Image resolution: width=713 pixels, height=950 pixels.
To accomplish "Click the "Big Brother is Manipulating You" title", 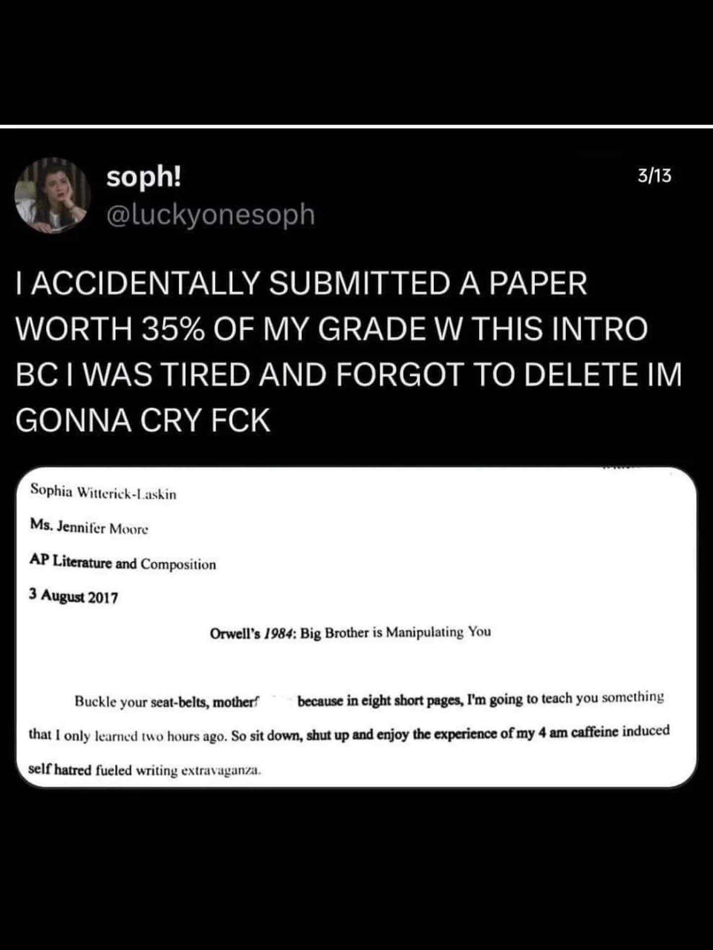I will (x=395, y=632).
